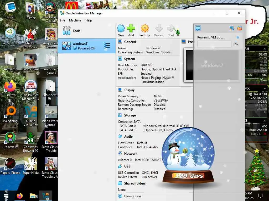Open Chicken Invaders 2 desktop shortcut
Image resolution: width=269 pixels, height=201 pixels.
pyautogui.click(x=30, y=38)
